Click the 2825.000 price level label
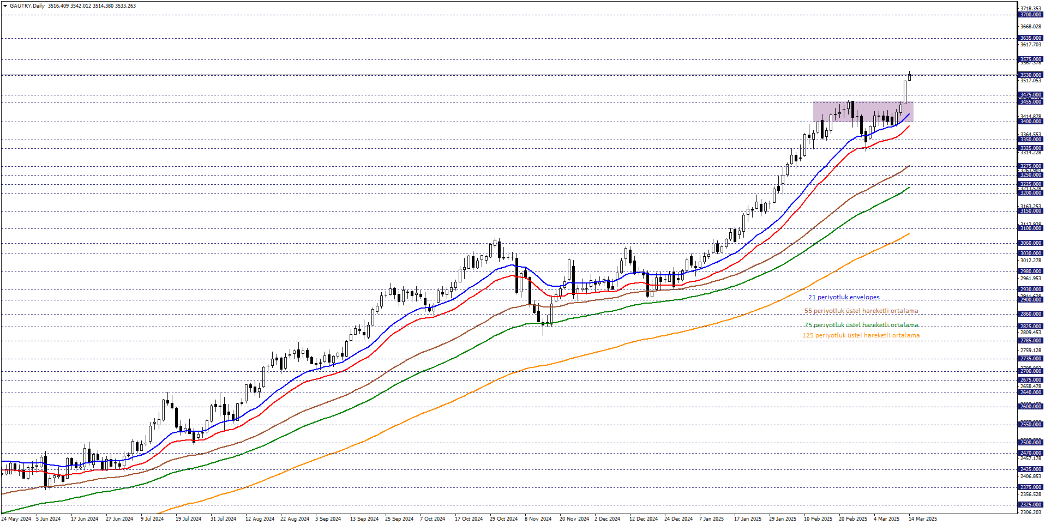 click(x=1030, y=327)
